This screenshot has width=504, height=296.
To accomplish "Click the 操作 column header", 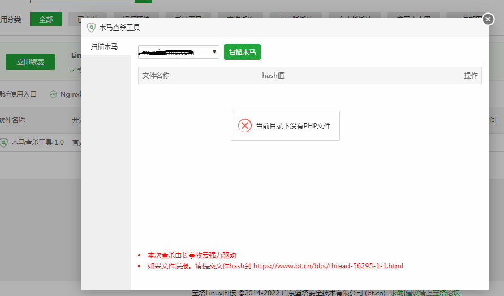I will [x=471, y=76].
